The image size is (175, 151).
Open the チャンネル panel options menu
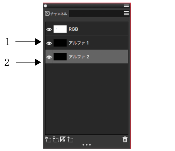coord(126,13)
